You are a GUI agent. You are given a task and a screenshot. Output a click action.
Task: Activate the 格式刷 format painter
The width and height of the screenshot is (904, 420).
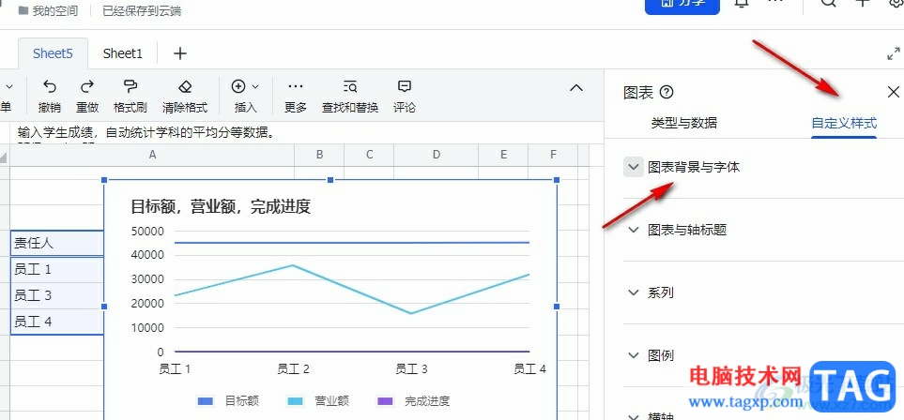point(130,97)
